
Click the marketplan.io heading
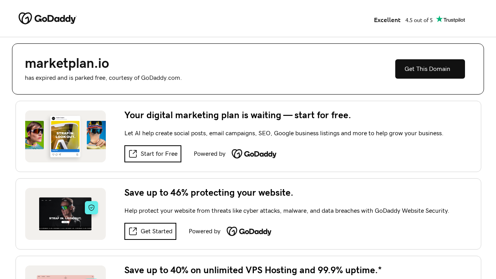(67, 63)
